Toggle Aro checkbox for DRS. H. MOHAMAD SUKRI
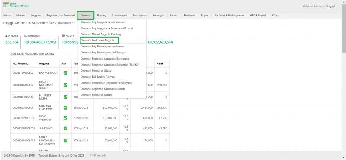Screen dimensions: 346x160 point(65,85)
